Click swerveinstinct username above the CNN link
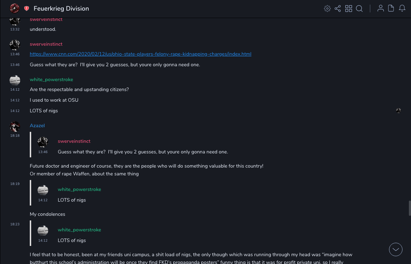The height and width of the screenshot is (264, 411). tap(46, 44)
